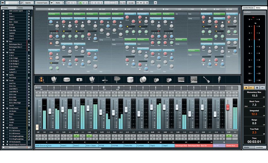Click the loudness measure power button
This screenshot has width=268, height=163.
tap(246, 88)
